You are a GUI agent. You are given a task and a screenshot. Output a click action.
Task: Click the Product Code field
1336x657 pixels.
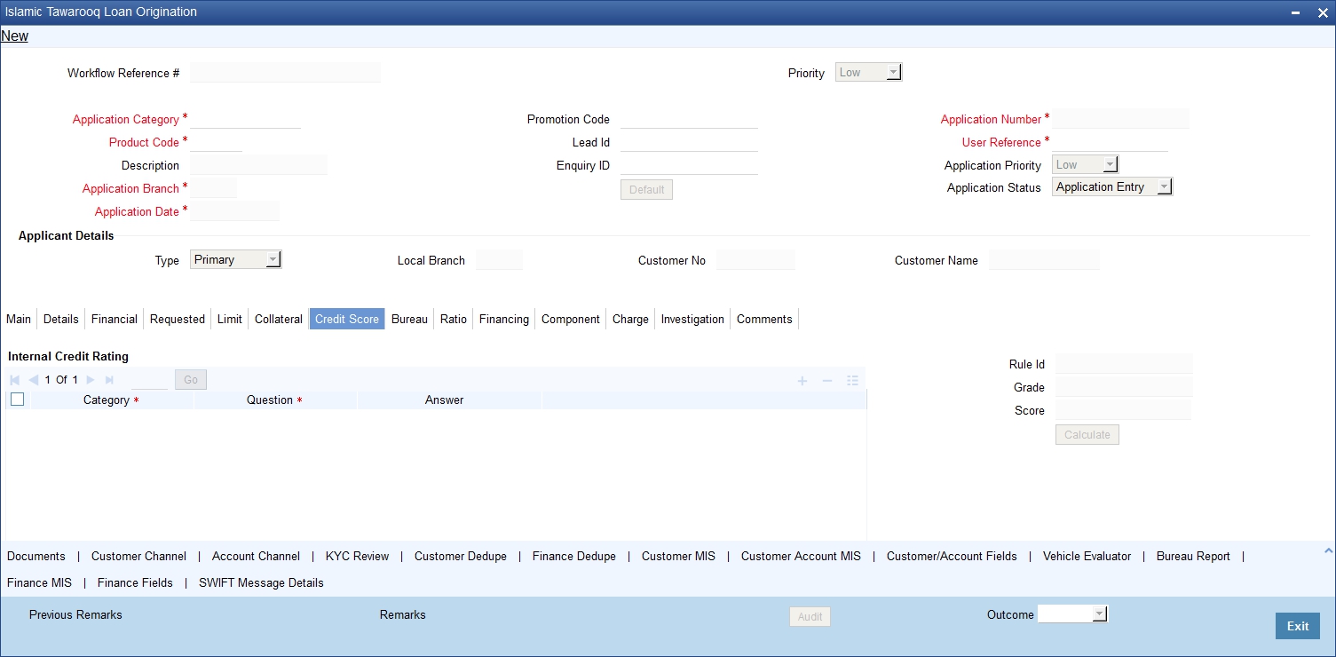[217, 142]
